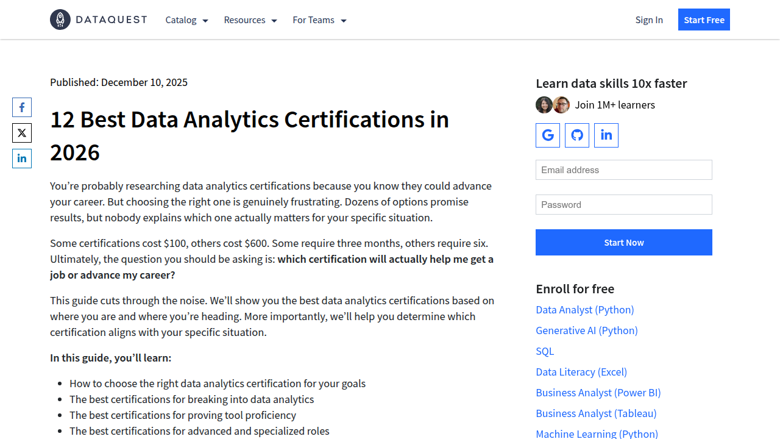Share article on LinkedIn sidebar icon
This screenshot has height=439, width=780.
click(22, 159)
